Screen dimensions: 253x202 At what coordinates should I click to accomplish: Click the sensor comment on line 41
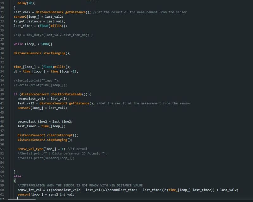pos(144,103)
